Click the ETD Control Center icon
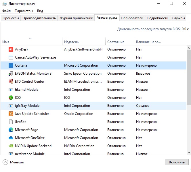This screenshot has width=191, height=172. pyautogui.click(x=11, y=82)
